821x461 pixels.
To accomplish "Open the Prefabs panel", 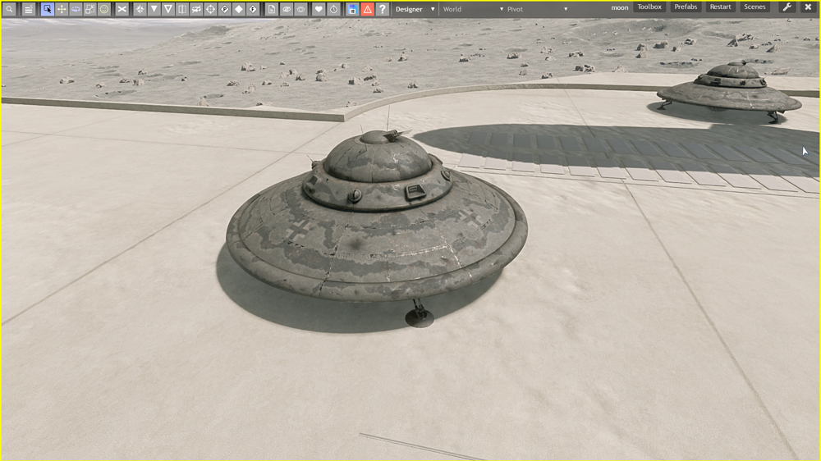I will pos(686,7).
